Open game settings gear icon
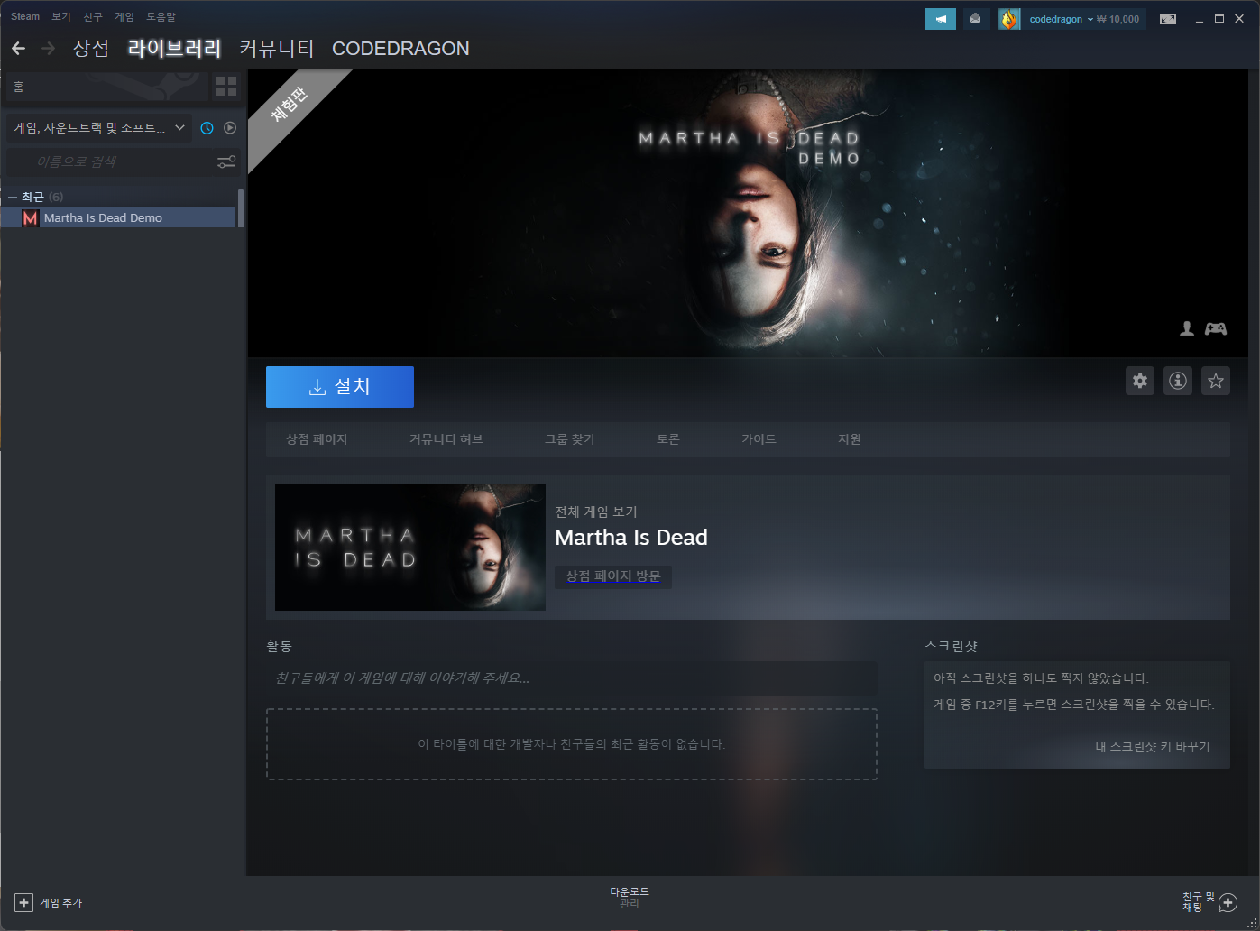Image resolution: width=1260 pixels, height=931 pixels. (x=1140, y=381)
